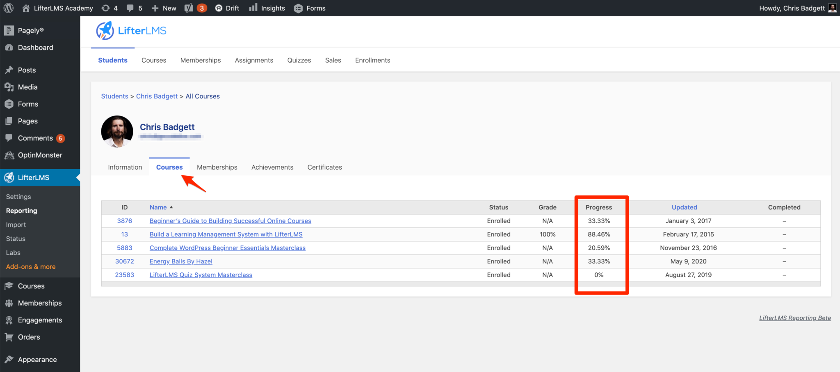The height and width of the screenshot is (372, 840).
Task: Click the OptinMonster monster icon
Action: pos(9,155)
